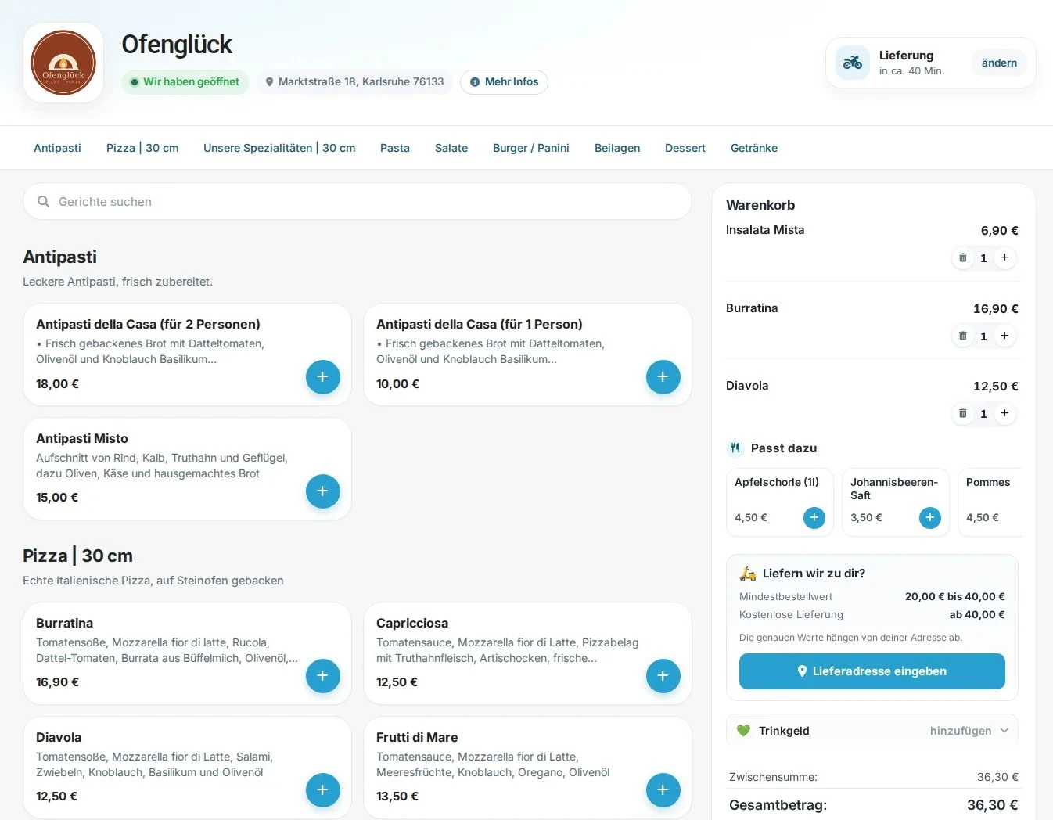This screenshot has width=1053, height=820.
Task: Open the Getränke category tab
Action: coord(754,148)
